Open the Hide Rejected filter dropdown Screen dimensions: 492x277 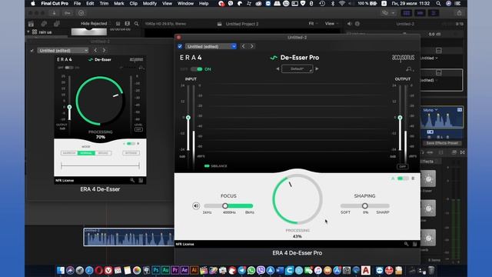point(95,24)
